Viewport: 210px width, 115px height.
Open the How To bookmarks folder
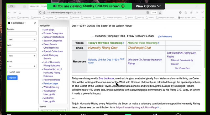click(140, 18)
